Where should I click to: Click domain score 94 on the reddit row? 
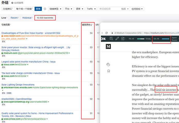(x=91, y=33)
